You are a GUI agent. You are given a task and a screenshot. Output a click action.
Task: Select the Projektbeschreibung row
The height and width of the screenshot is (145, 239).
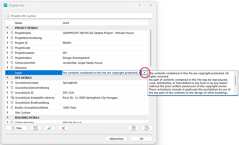pyautogui.click(x=77, y=38)
